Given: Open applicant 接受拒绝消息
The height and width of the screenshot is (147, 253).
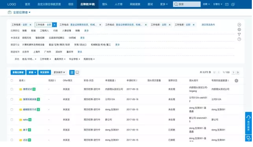Looking at the screenshot, I should [30, 100].
